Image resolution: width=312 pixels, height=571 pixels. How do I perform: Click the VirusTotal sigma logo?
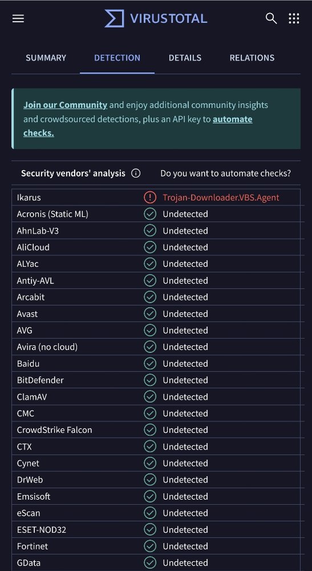pos(114,19)
